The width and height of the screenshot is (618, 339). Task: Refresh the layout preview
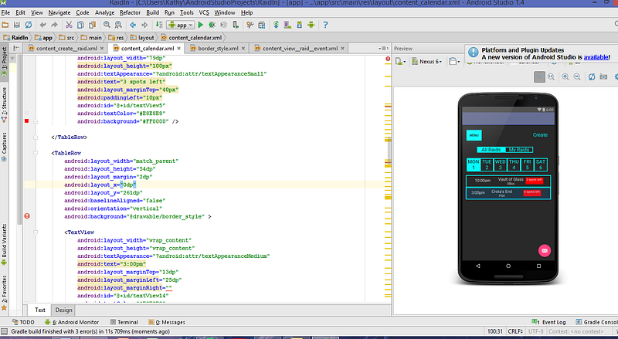[x=592, y=77]
